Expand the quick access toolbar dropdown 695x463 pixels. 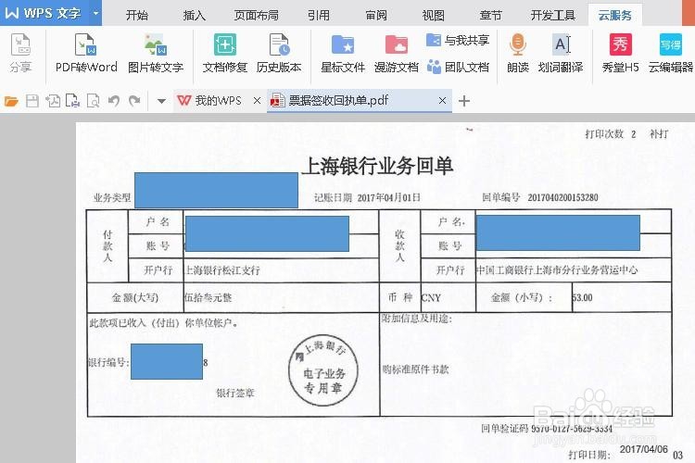(162, 102)
